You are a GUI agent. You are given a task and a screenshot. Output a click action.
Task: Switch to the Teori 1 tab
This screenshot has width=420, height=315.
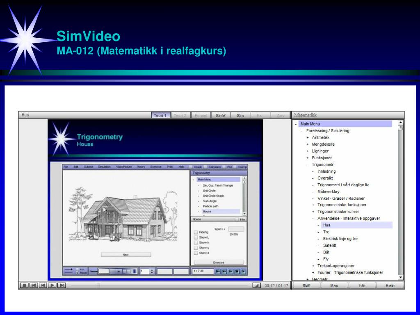(x=161, y=115)
